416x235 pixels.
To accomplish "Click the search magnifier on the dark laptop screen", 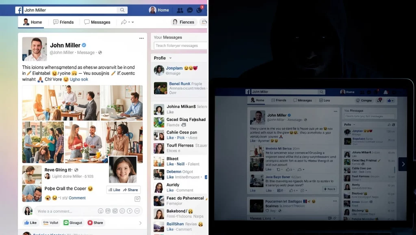I will pos(322,92).
